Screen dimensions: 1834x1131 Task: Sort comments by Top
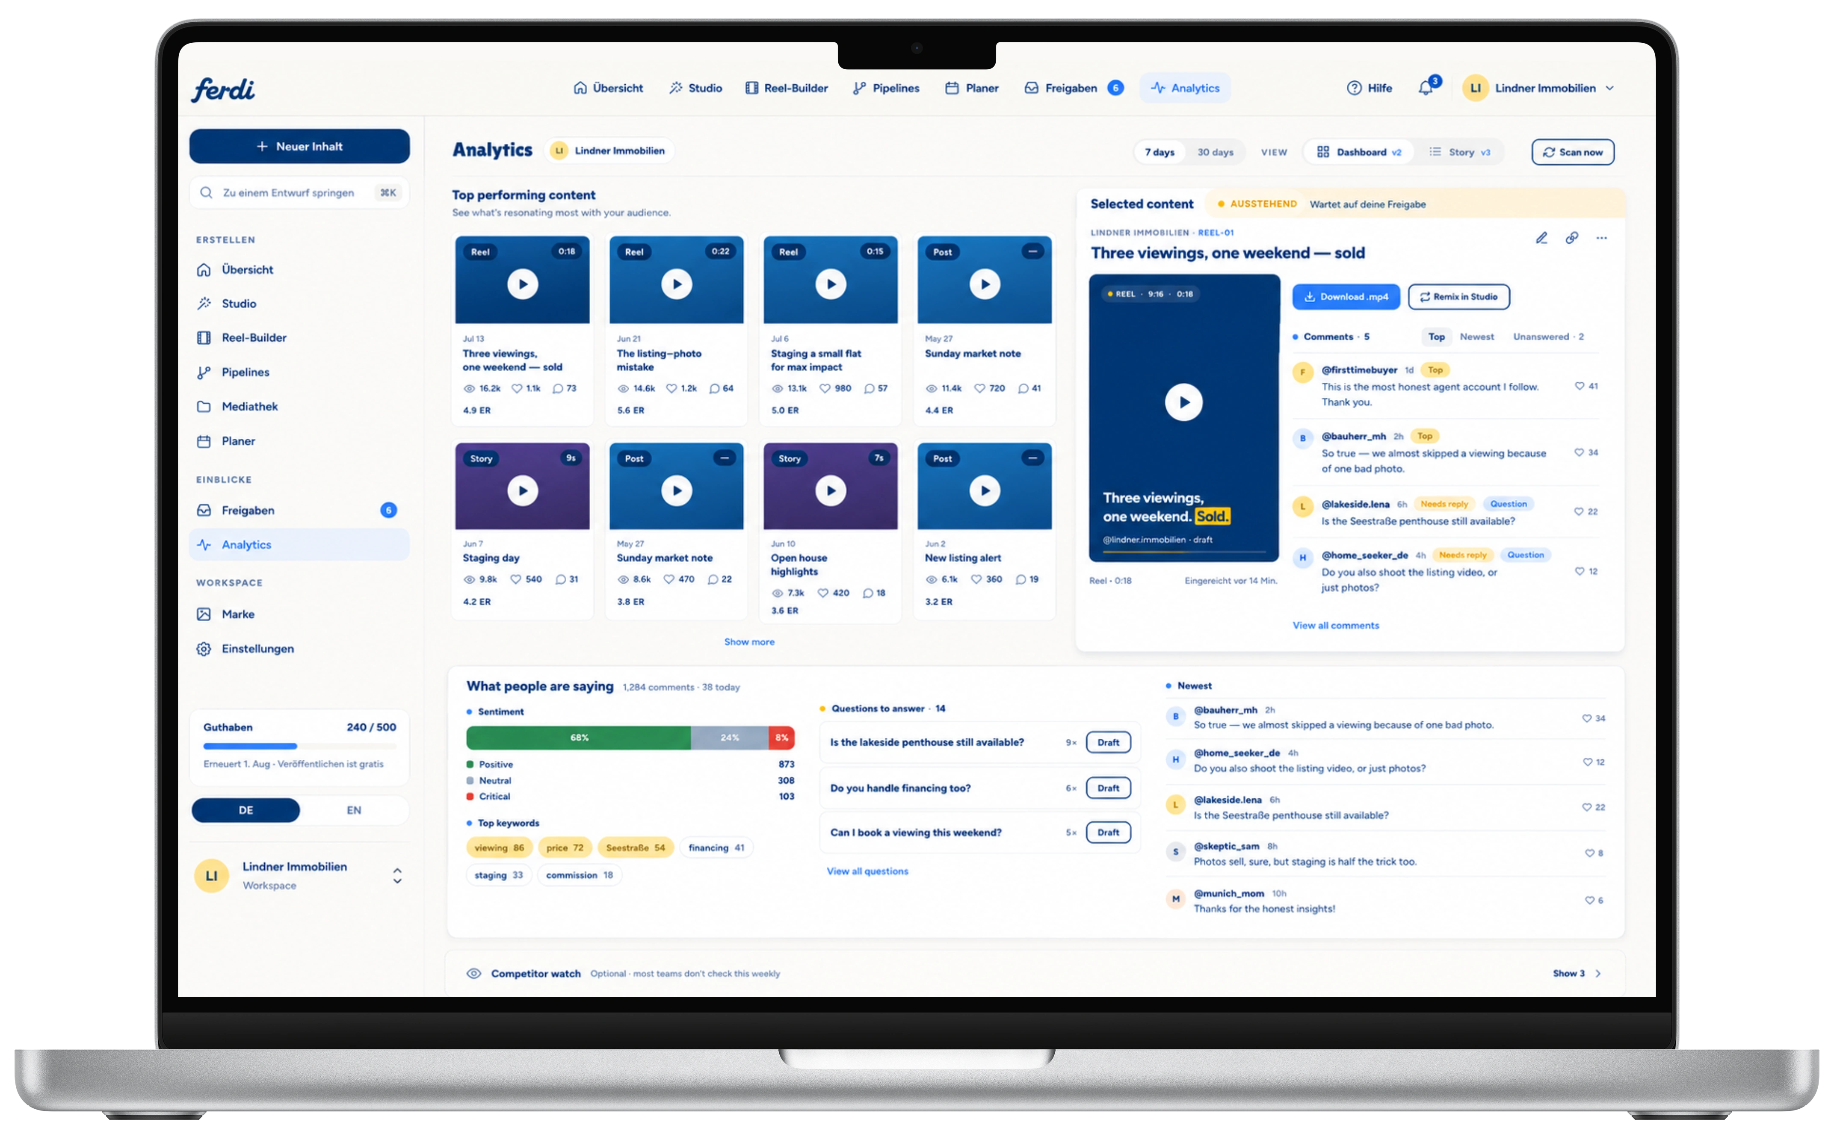(x=1436, y=337)
